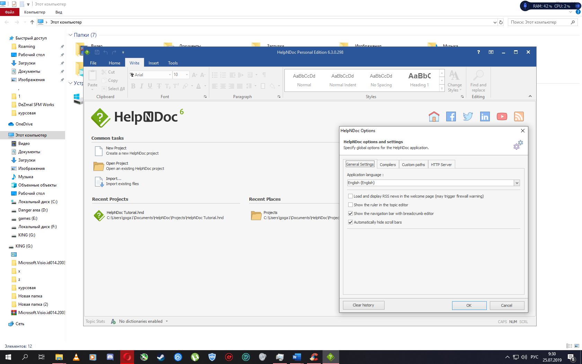The height and width of the screenshot is (364, 582).
Task: Click the Italic formatting icon in ribbon
Action: click(142, 86)
